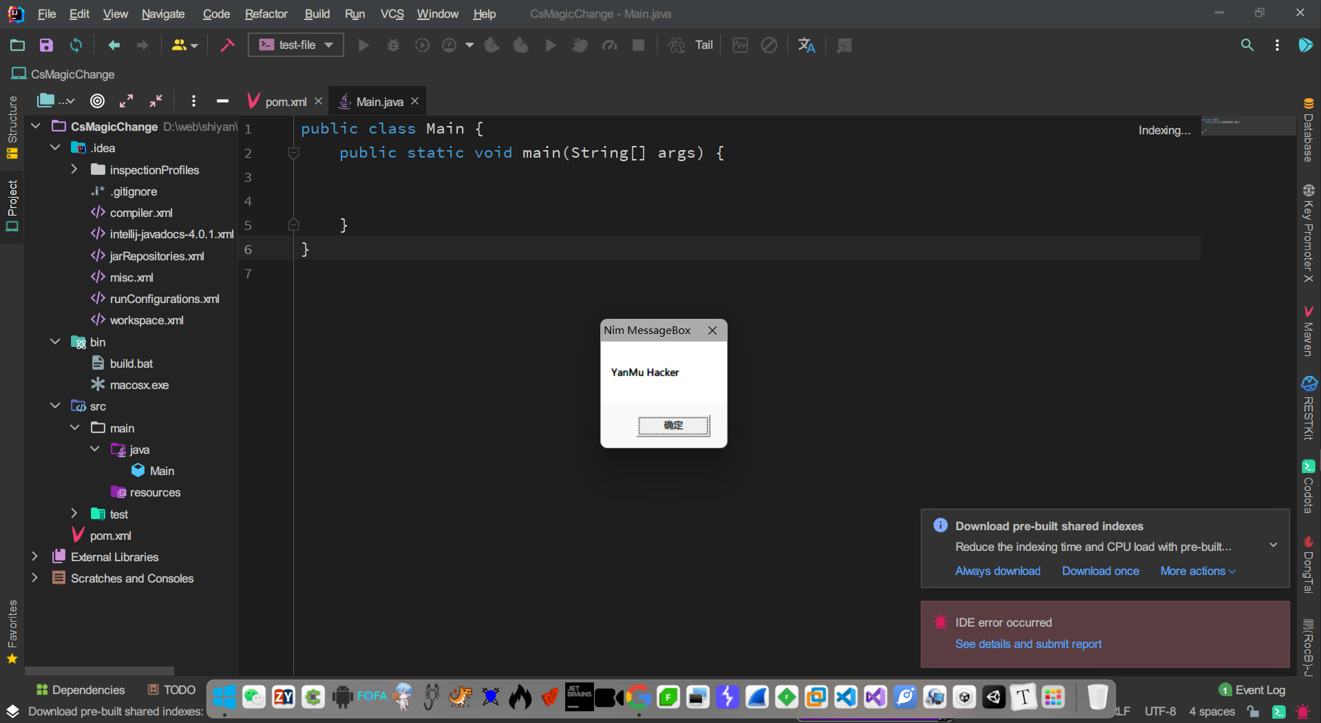Open WeChat from the taskbar dock
The height and width of the screenshot is (723, 1321).
254,698
